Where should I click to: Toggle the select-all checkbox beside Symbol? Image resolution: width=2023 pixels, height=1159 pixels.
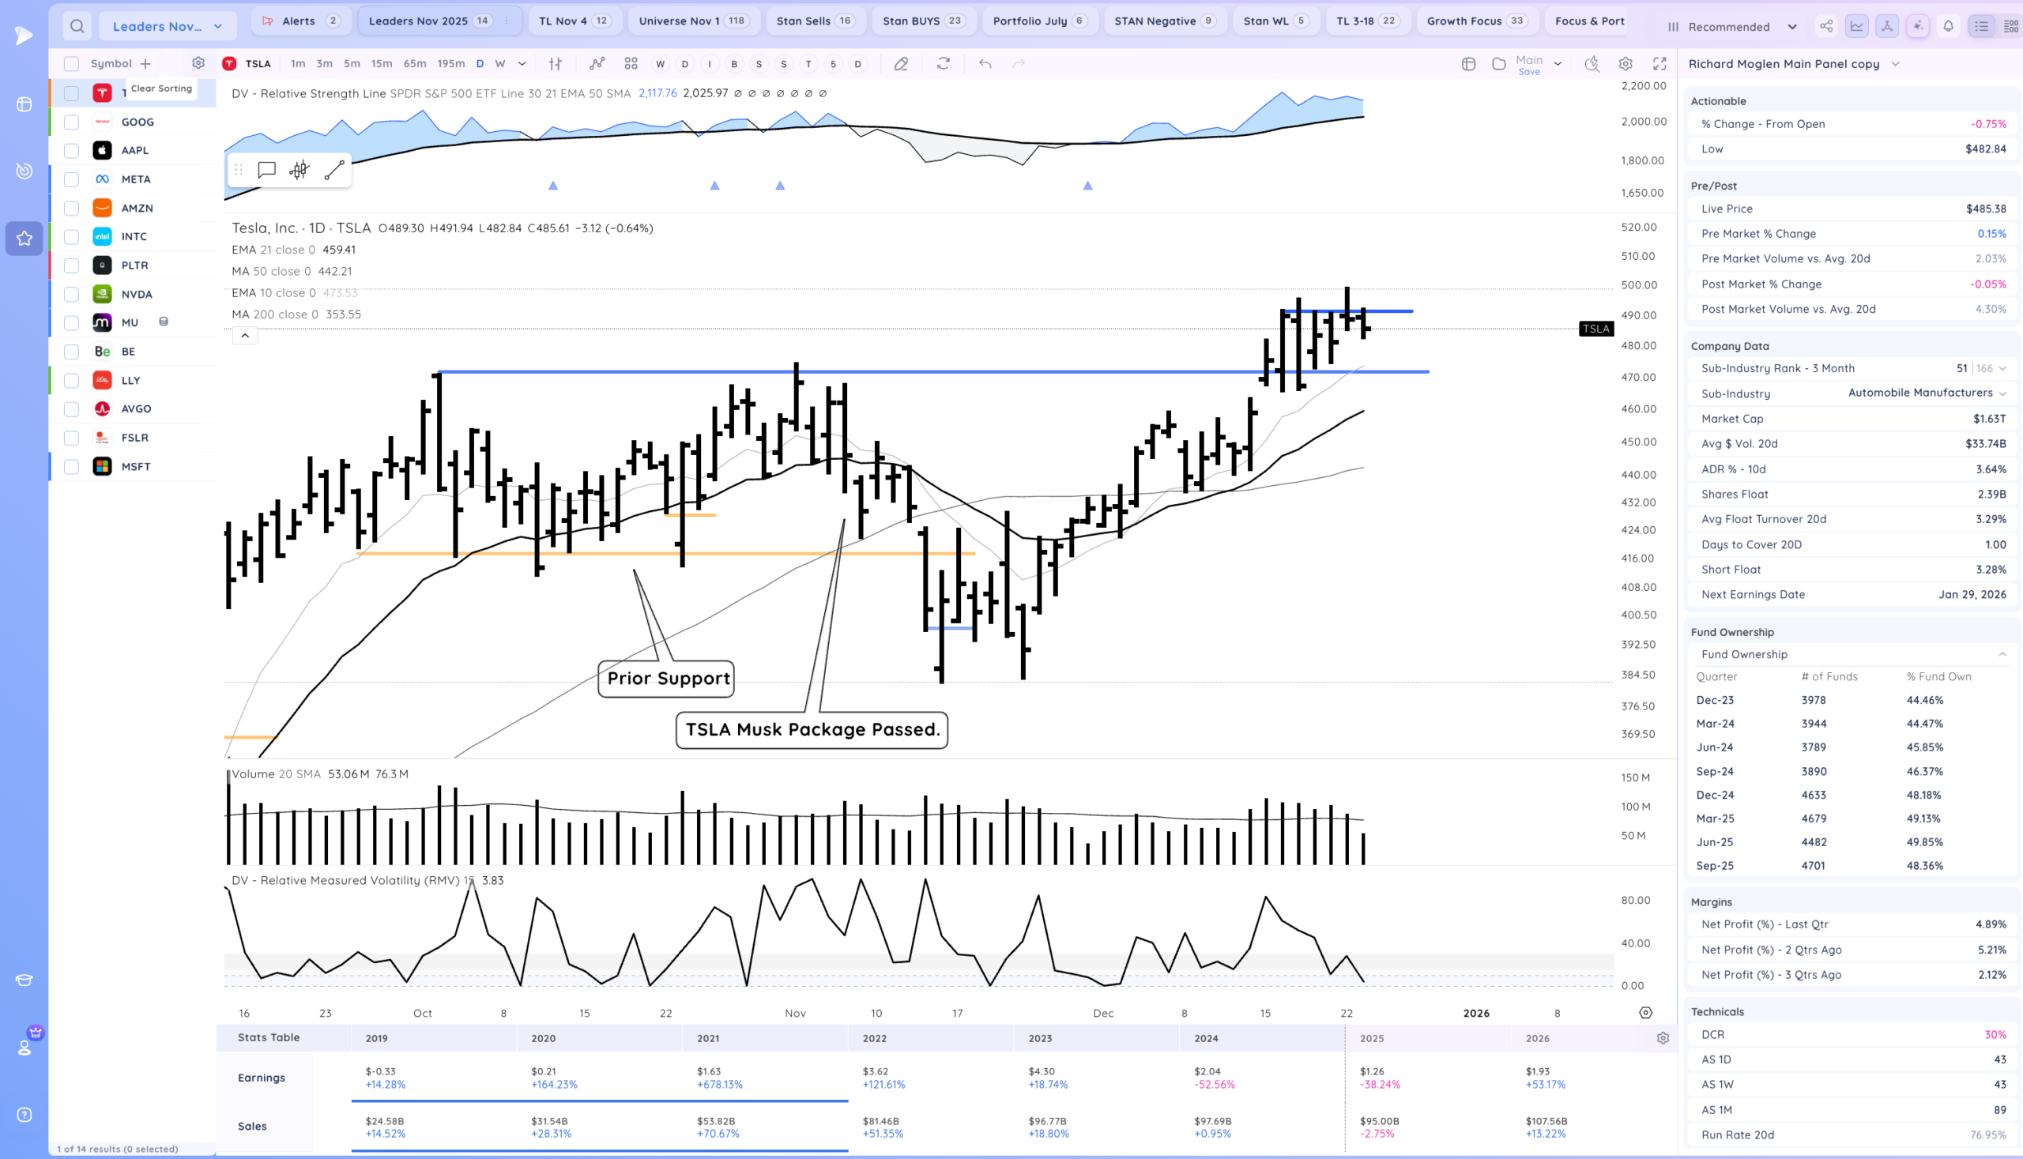tap(72, 64)
